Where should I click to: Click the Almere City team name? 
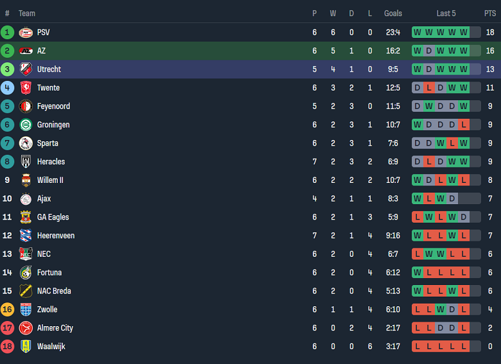(55, 328)
